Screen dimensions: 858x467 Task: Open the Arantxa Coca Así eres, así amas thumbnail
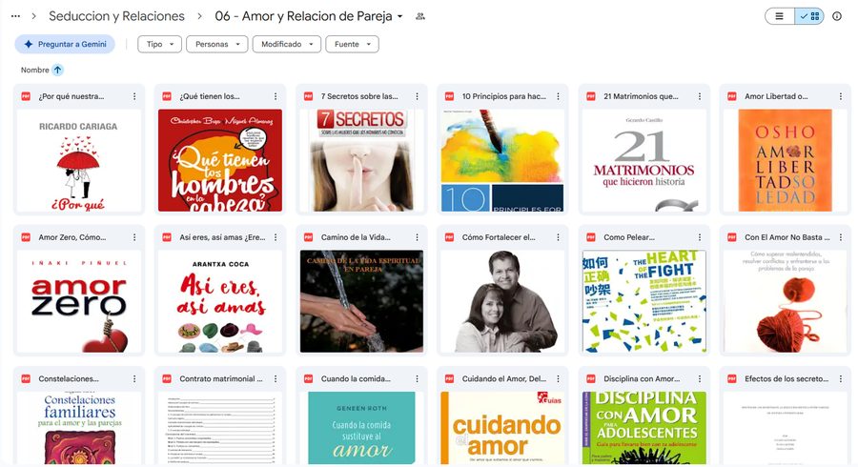pyautogui.click(x=220, y=301)
